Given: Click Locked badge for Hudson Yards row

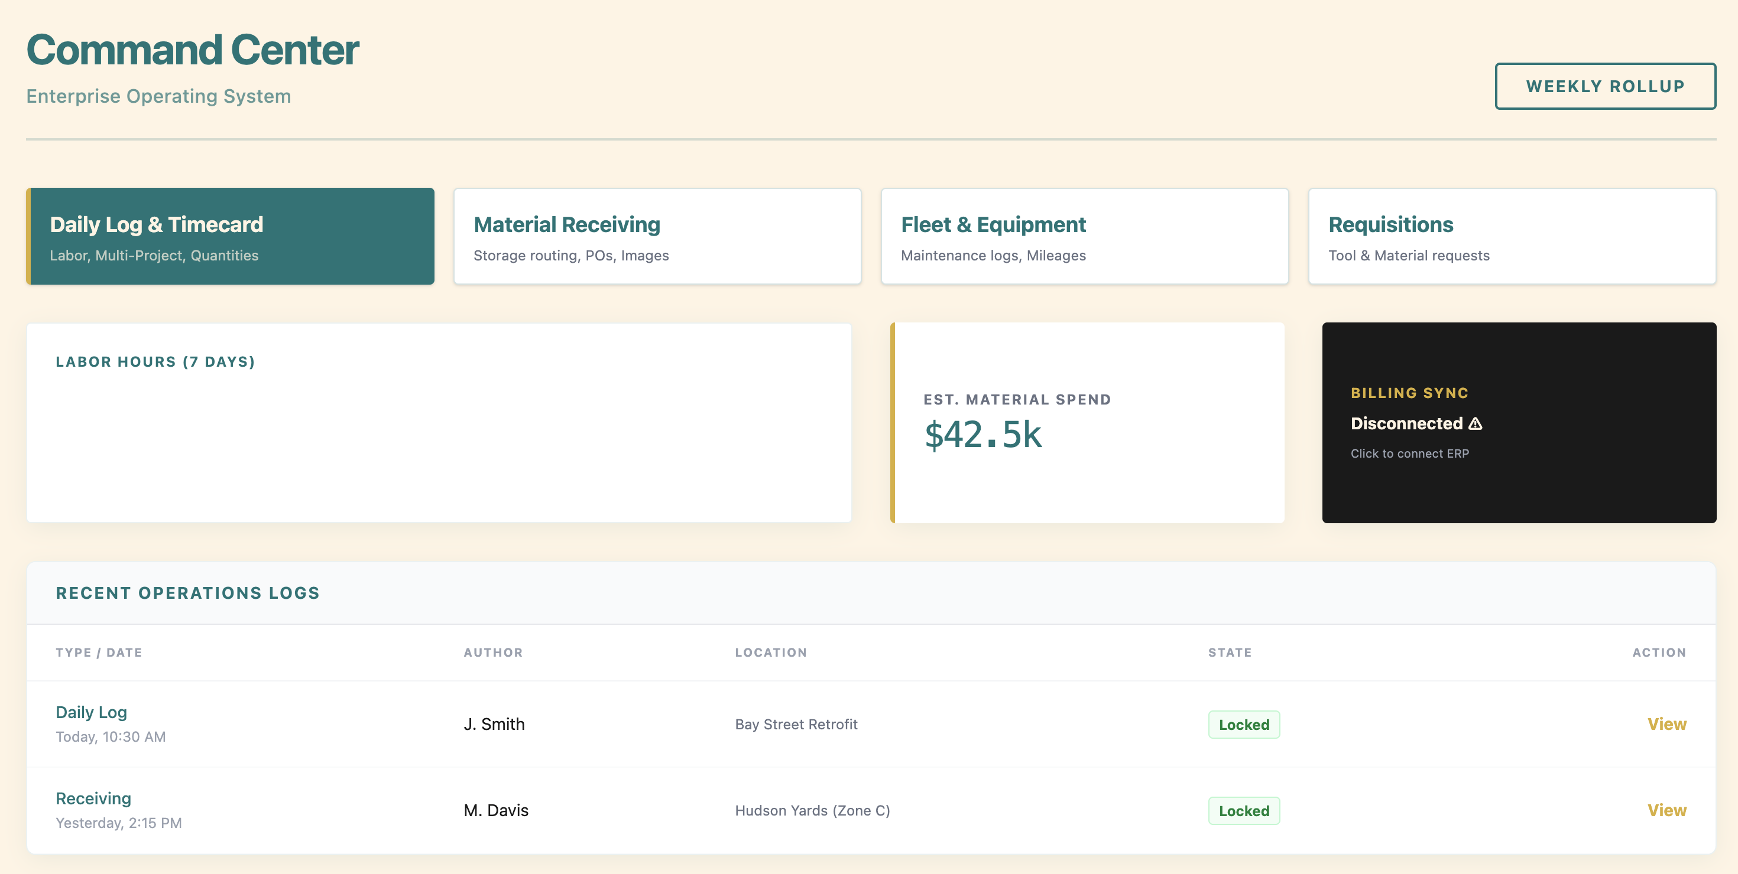Looking at the screenshot, I should tap(1243, 811).
